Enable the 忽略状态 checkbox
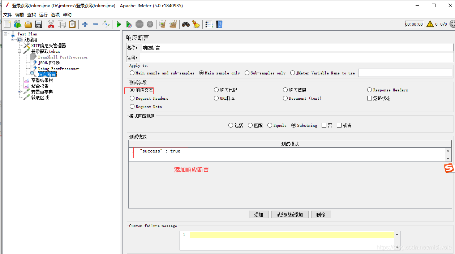This screenshot has height=254, width=455. click(x=369, y=98)
